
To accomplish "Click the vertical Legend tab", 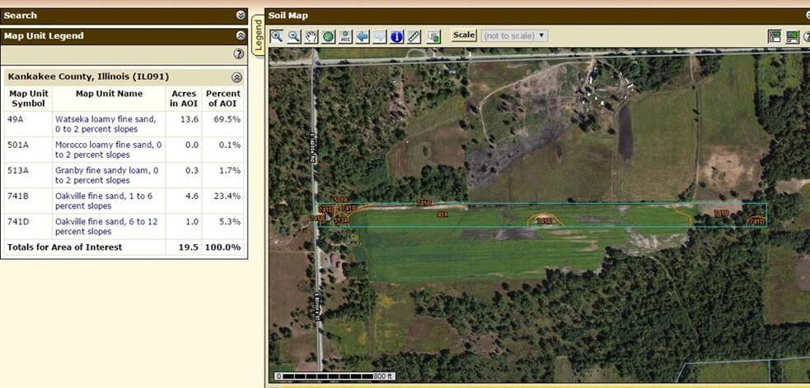I will point(257,37).
